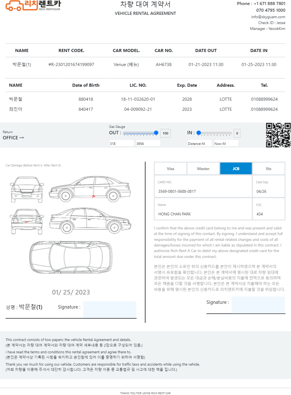Click the cardholder Name field
Image resolution: width=291 pixels, height=395 pixels.
pyautogui.click(x=203, y=209)
